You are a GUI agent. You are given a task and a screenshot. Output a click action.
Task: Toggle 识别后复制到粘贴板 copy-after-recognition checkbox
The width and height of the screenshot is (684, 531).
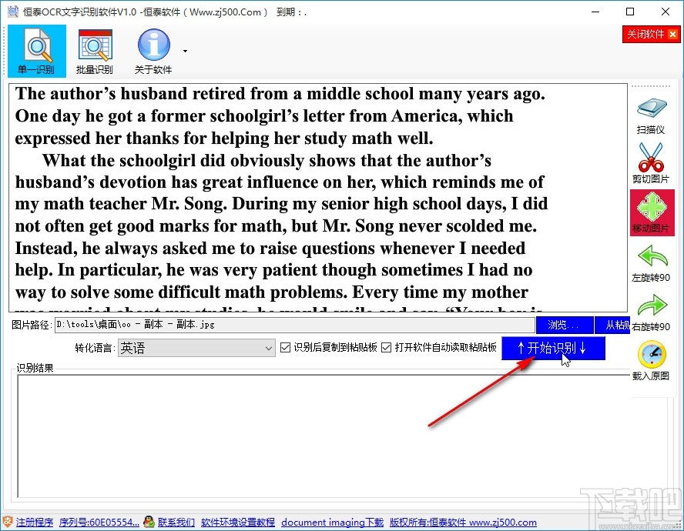click(x=286, y=348)
